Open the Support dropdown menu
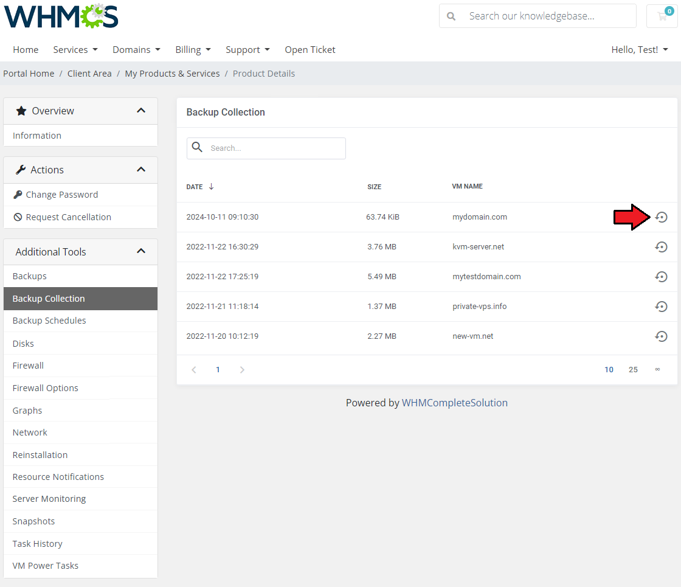This screenshot has width=681, height=587. pyautogui.click(x=247, y=49)
